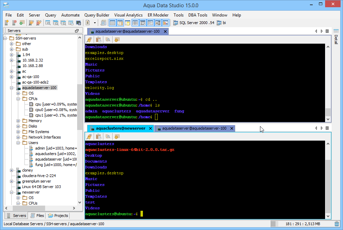Screen dimensions: 343x230
Task: Switch to the Projects panel tab
Action: click(x=58, y=216)
